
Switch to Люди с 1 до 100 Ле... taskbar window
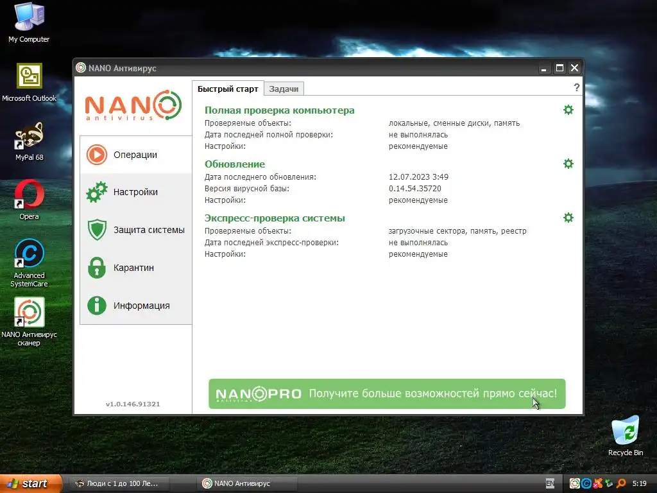pyautogui.click(x=119, y=483)
